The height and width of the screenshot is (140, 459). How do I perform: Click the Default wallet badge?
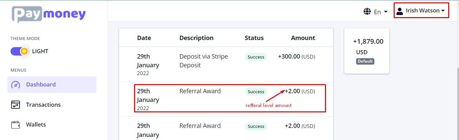click(365, 62)
